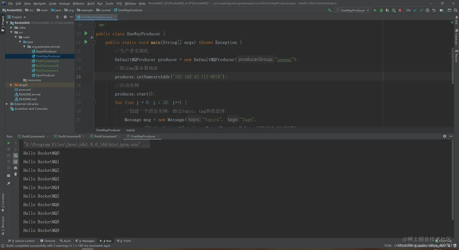Open the Project Structure icon
459x250 pixels.
tap(442, 10)
